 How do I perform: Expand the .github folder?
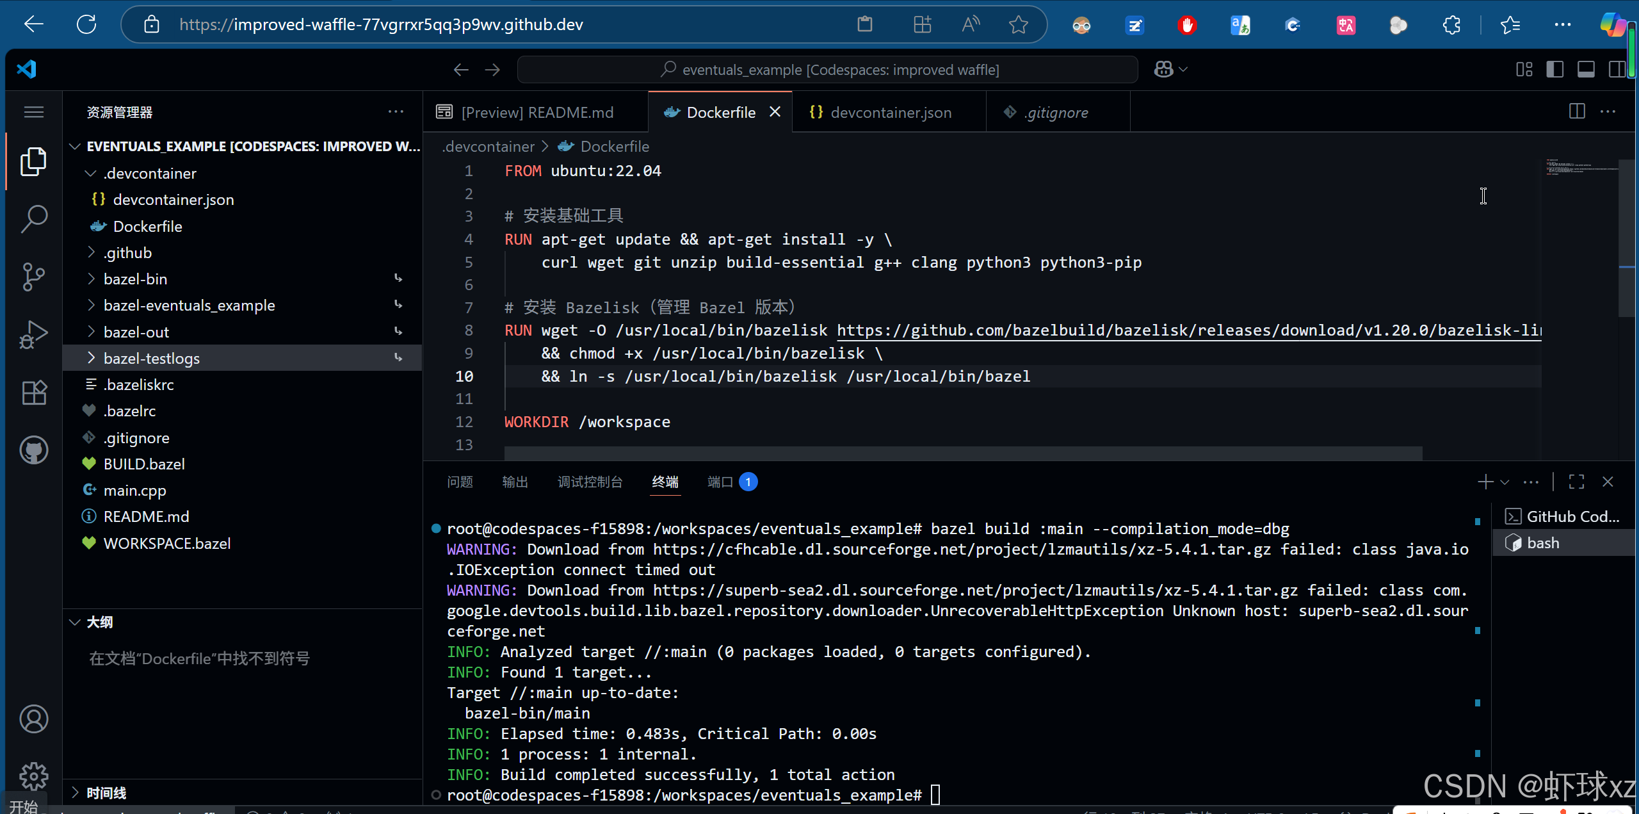point(242,252)
